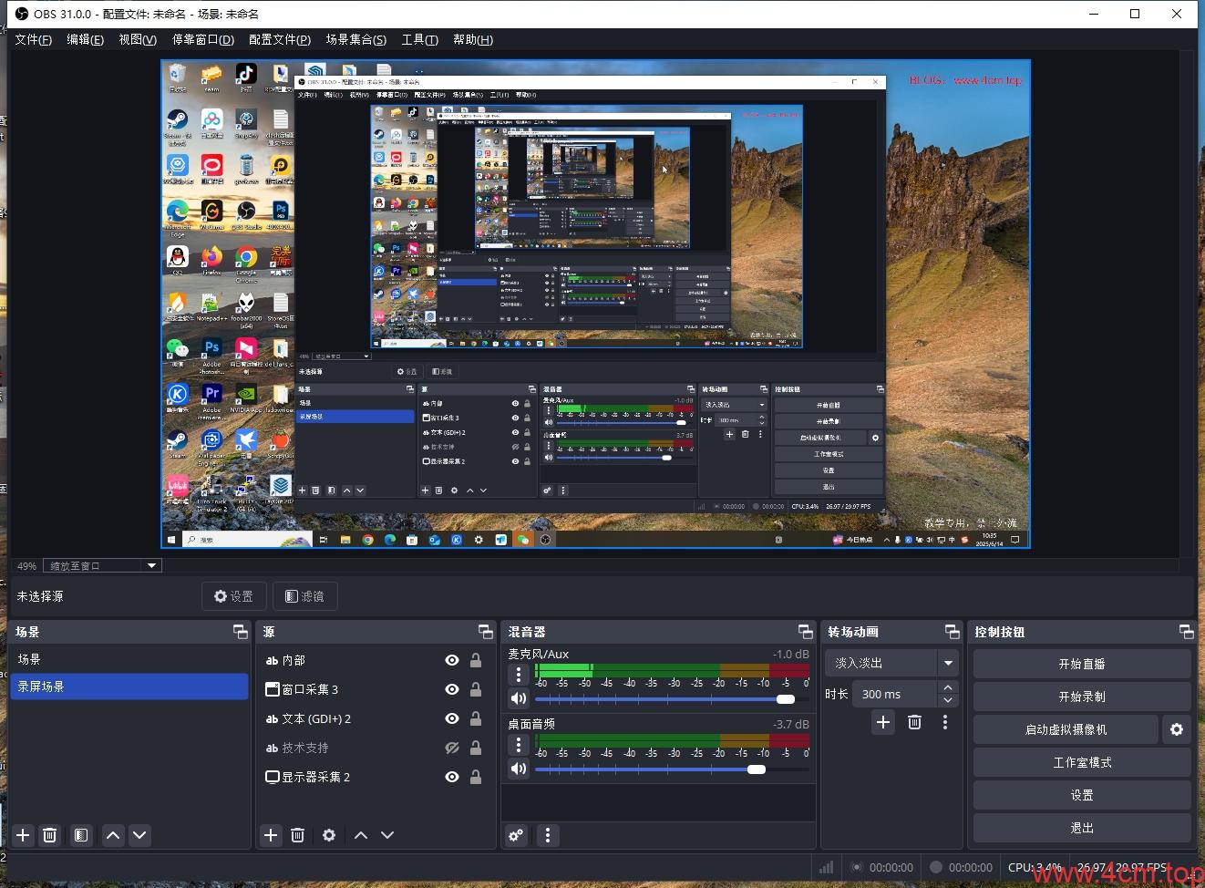Increase transition duration with up stepper
This screenshot has height=888, width=1205.
[948, 688]
